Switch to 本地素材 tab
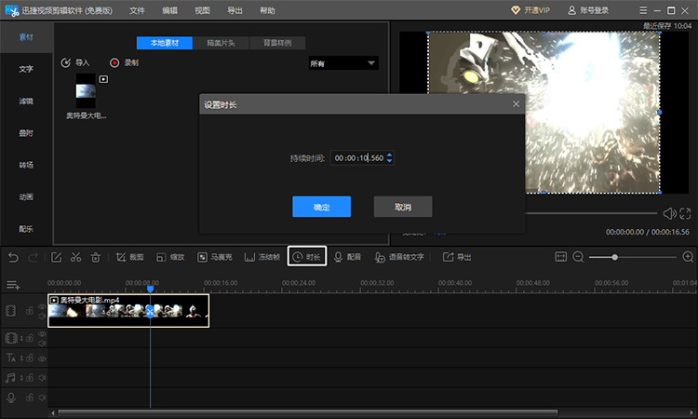698x419 pixels. coord(164,43)
